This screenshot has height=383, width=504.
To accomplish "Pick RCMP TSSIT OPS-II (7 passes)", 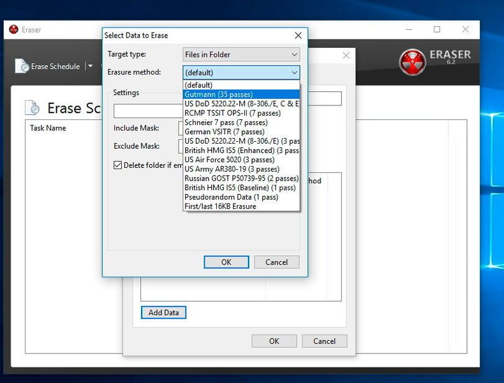I will [241, 113].
